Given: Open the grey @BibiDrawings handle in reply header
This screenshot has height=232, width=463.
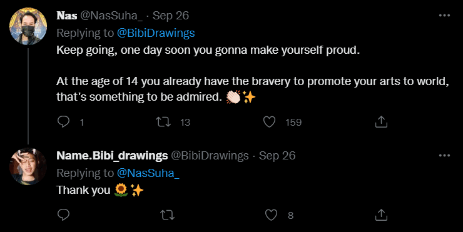Looking at the screenshot, I should pyautogui.click(x=210, y=156).
